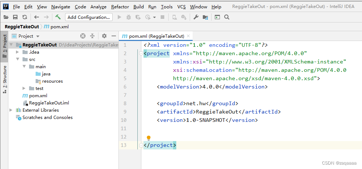Image resolution: width=362 pixels, height=169 pixels.
Task: Build project with the green hammer icon
Action: click(58, 17)
